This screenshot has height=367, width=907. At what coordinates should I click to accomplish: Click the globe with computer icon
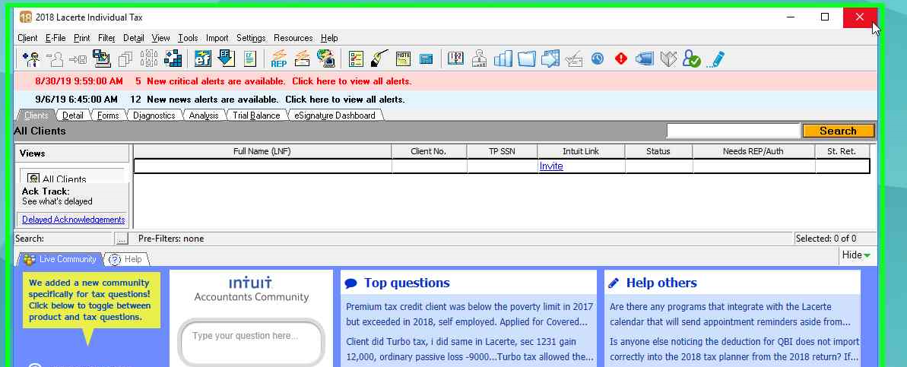326,59
